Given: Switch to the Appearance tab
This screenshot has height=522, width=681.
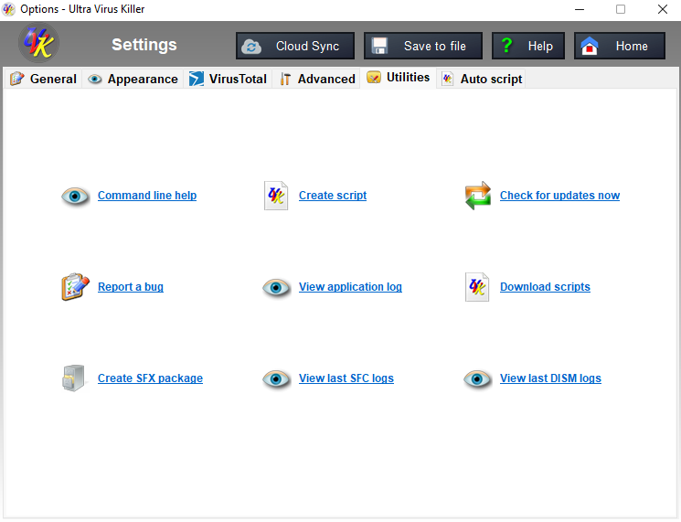Looking at the screenshot, I should point(133,79).
